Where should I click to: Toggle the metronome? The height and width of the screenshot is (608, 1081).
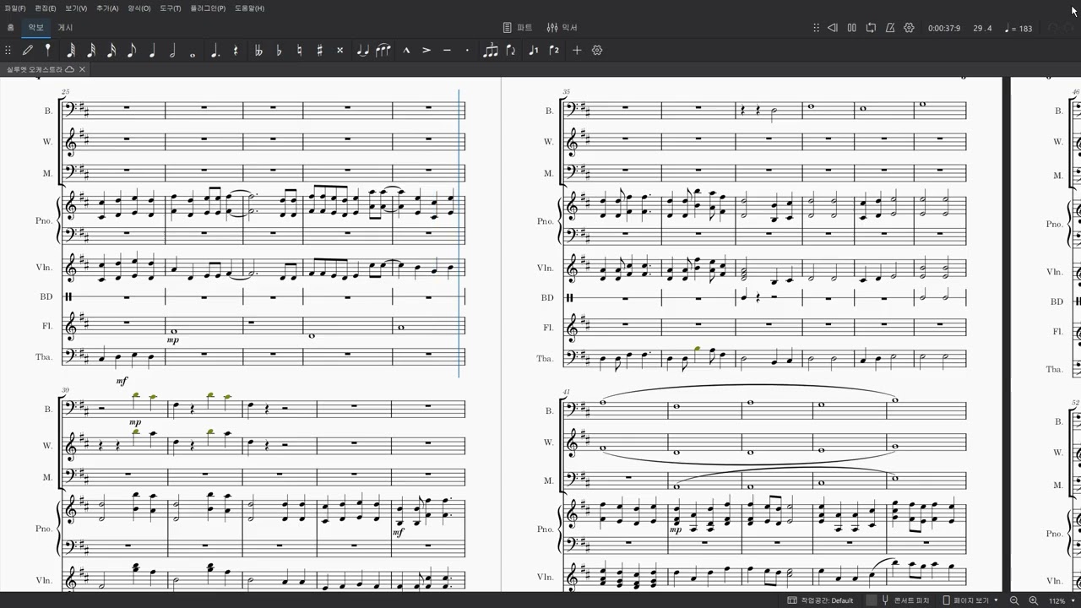point(890,28)
